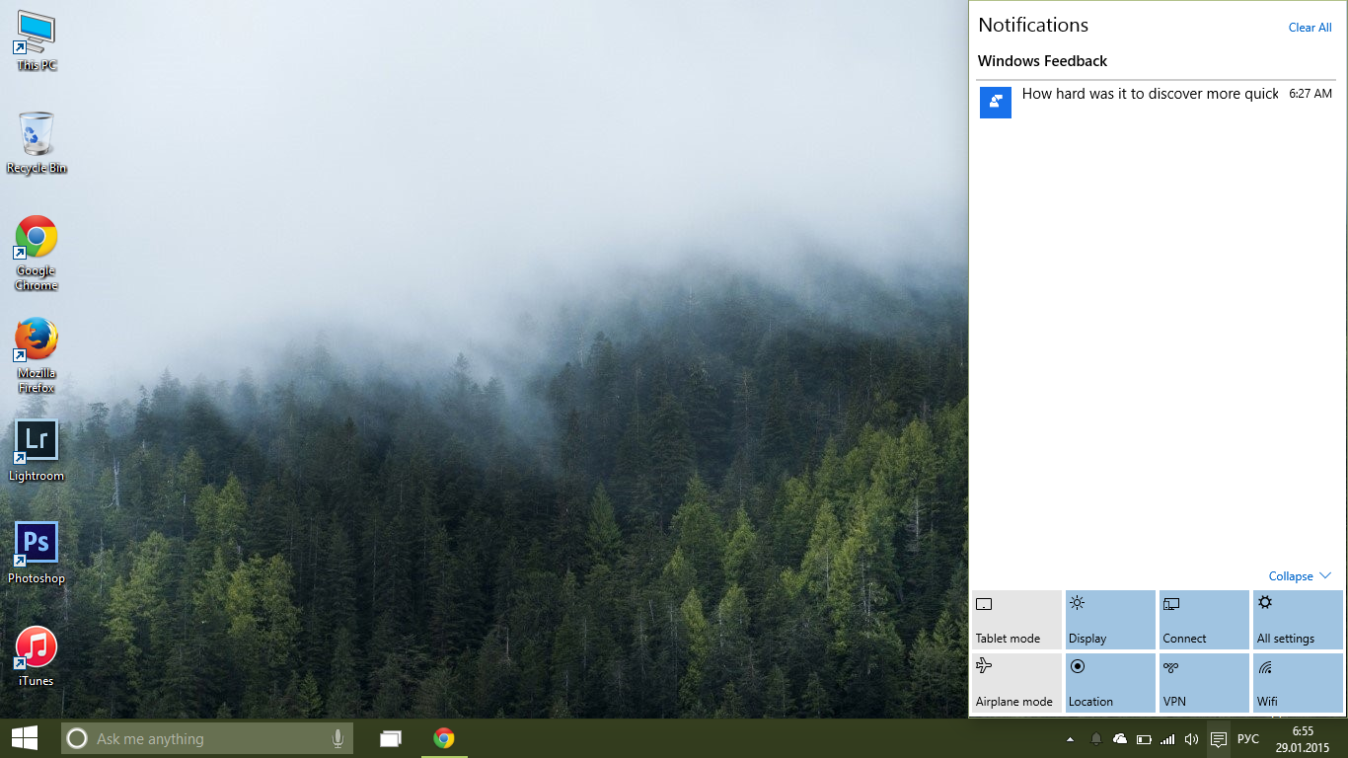
Task: Check the battery tray icon
Action: tap(1144, 739)
